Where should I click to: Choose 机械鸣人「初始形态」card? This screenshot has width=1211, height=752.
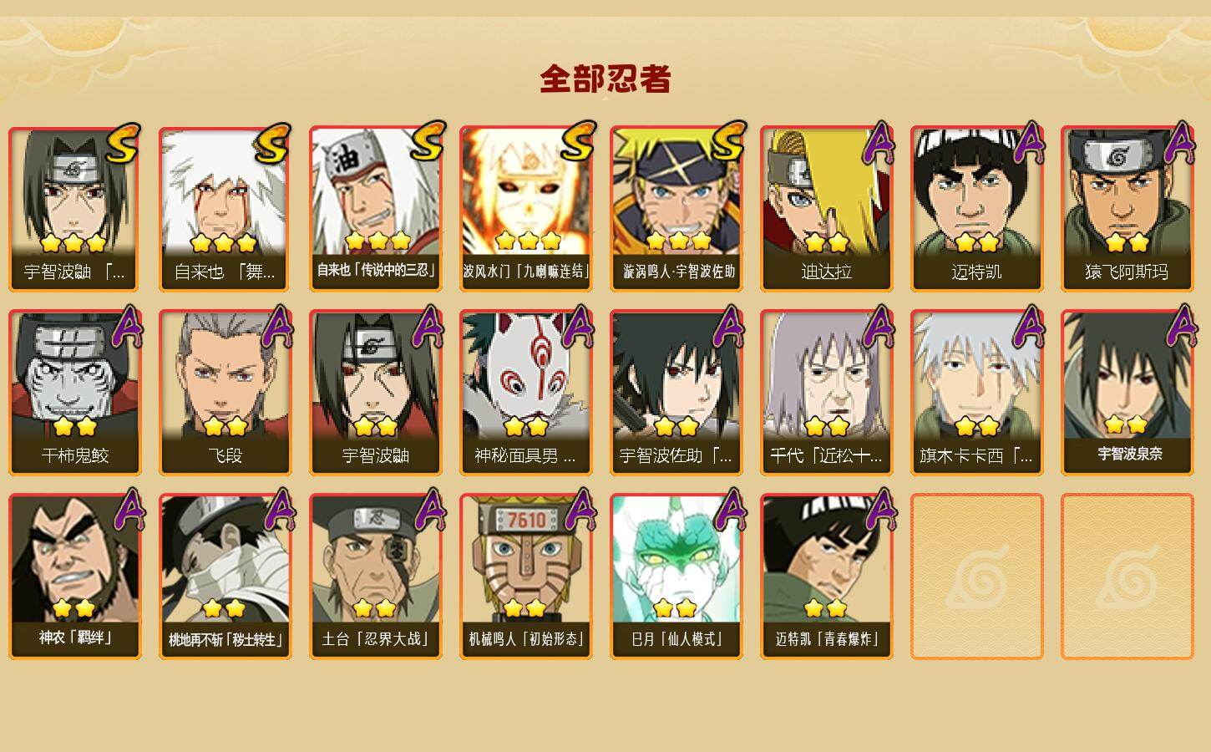pos(525,577)
